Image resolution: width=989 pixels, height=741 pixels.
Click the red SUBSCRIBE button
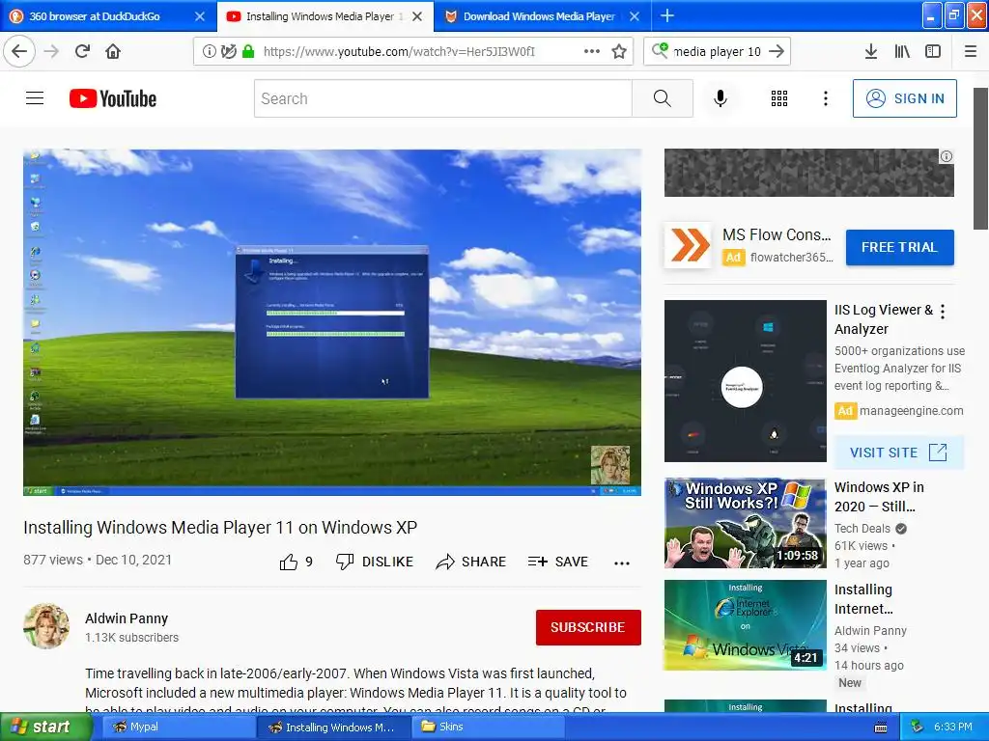(588, 627)
